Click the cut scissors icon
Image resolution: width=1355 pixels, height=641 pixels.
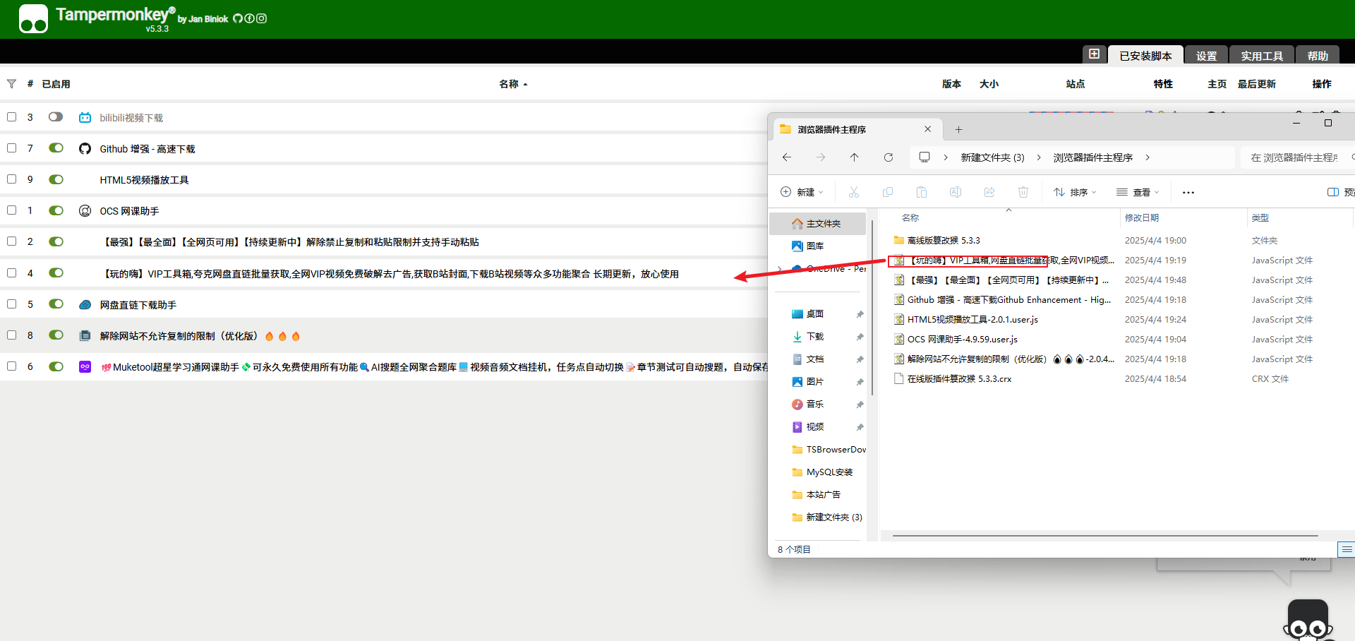(854, 192)
